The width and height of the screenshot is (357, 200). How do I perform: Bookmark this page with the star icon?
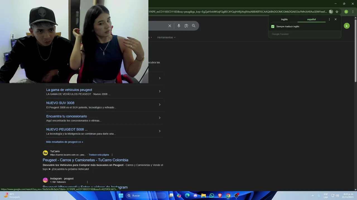point(337,12)
